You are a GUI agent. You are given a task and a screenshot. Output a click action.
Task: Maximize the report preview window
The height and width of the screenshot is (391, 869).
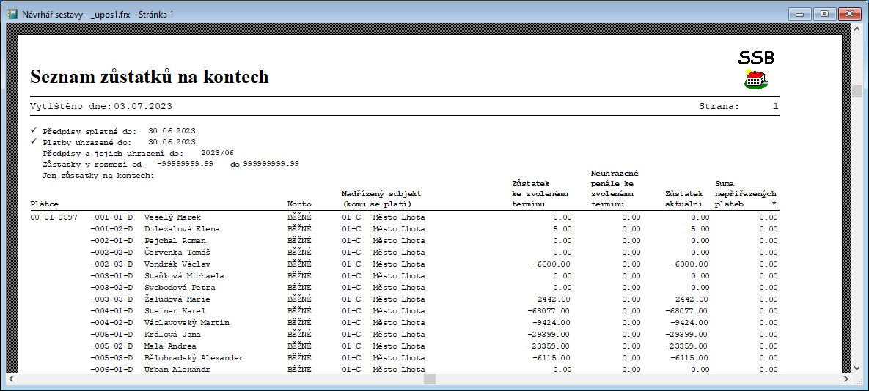[824, 13]
